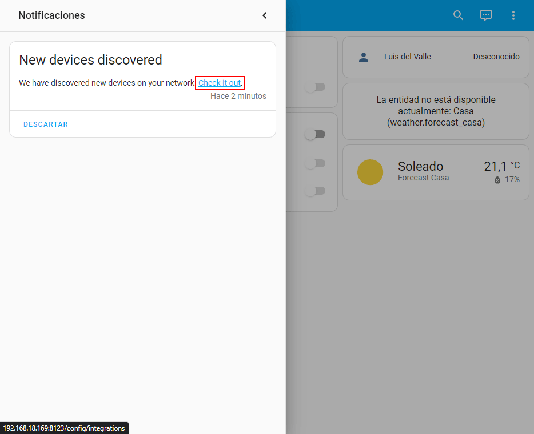Viewport: 534px width, 434px height.
Task: Open the Assist chat bubble icon
Action: coord(486,15)
